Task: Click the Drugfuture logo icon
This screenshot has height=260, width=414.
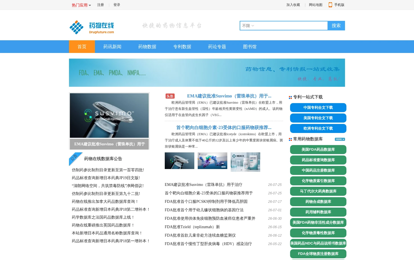Action: tap(92, 27)
